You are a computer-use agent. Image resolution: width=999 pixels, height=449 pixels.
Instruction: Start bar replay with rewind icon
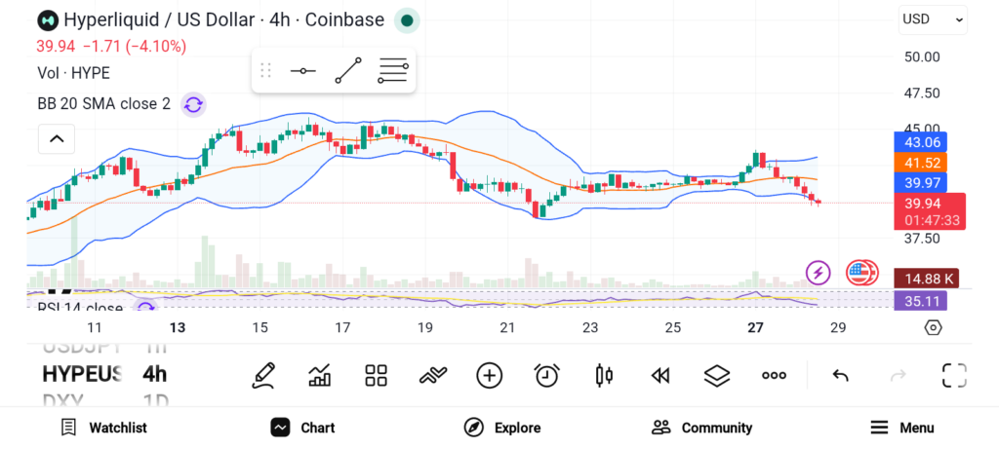660,375
